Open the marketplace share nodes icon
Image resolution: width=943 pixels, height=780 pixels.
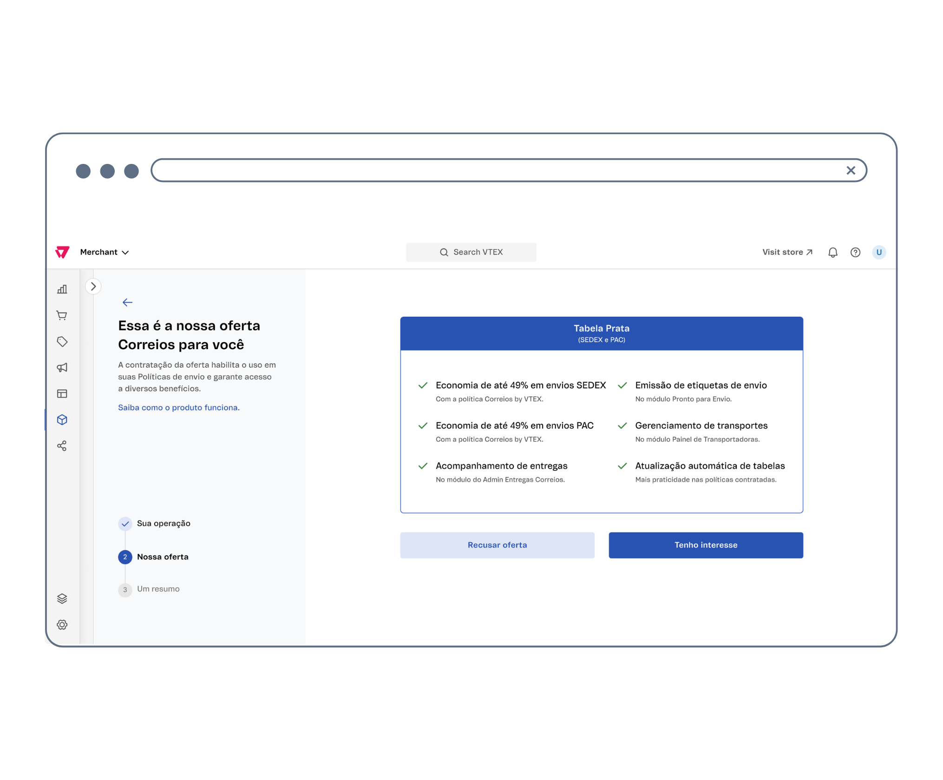click(x=62, y=446)
